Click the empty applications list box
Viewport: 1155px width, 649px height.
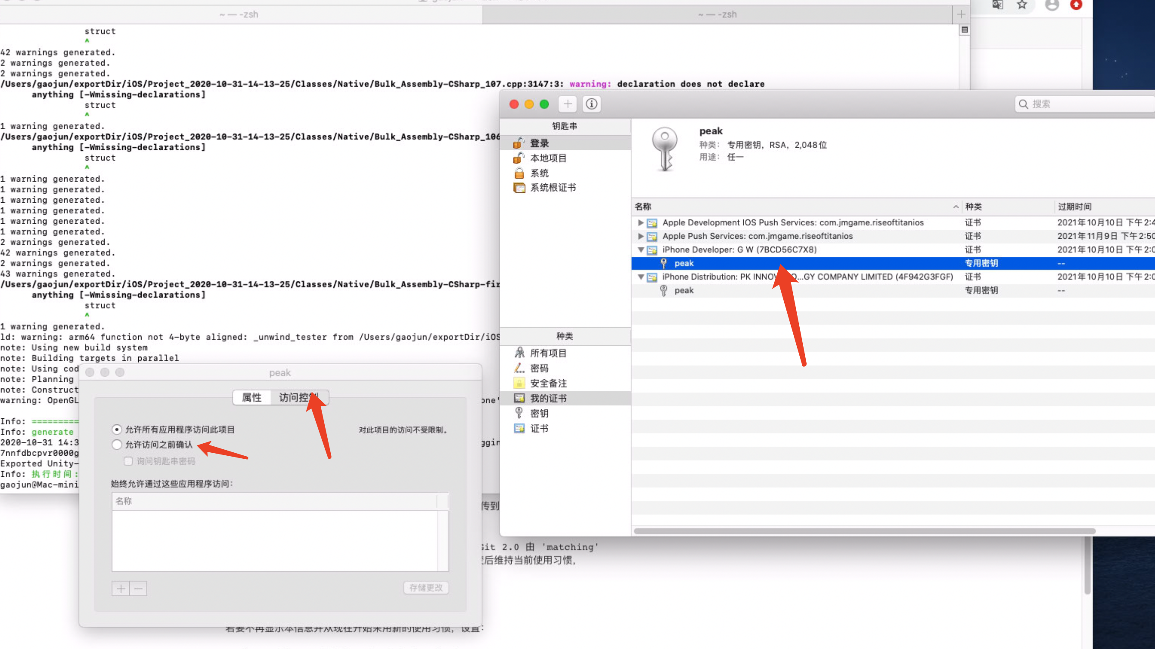pos(274,541)
